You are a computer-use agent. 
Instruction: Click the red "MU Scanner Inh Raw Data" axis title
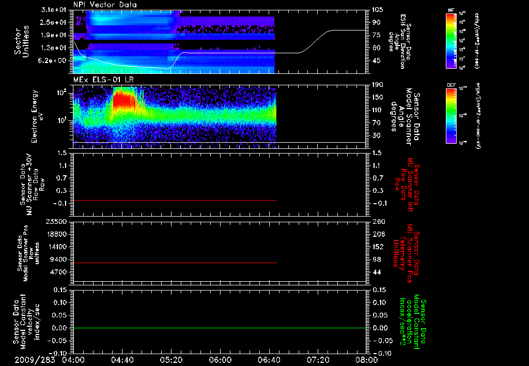pos(408,185)
